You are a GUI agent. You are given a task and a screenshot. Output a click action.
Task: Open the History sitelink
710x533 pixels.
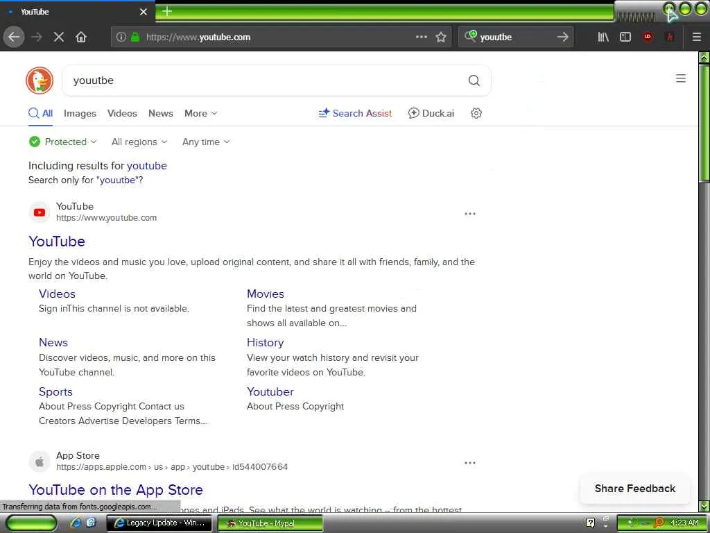266,343
